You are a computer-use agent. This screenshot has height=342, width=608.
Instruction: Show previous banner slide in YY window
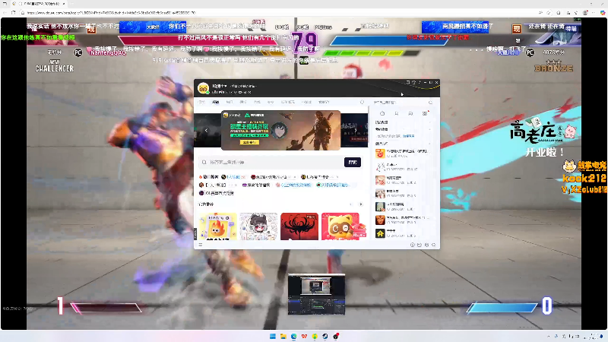click(206, 130)
